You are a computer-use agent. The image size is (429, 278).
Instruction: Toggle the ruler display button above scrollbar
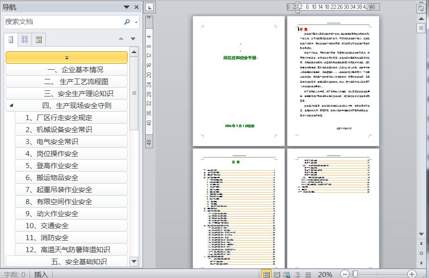click(x=421, y=8)
